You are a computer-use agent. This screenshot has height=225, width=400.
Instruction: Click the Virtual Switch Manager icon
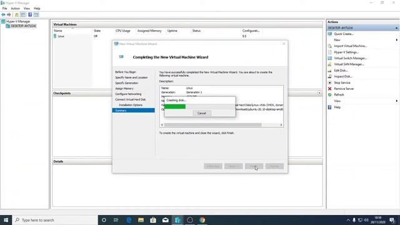(329, 58)
